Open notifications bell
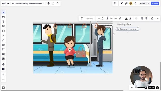This screenshot has width=161, height=91. point(136,3)
